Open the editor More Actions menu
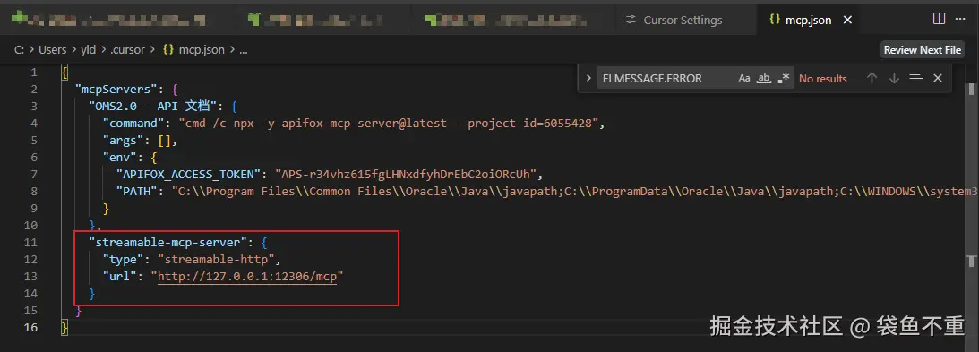 pos(960,19)
